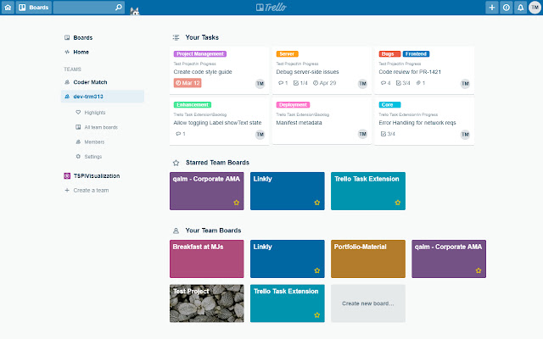The width and height of the screenshot is (543, 339).
Task: Click the TM avatar on the Error Handling card
Action: tap(465, 134)
